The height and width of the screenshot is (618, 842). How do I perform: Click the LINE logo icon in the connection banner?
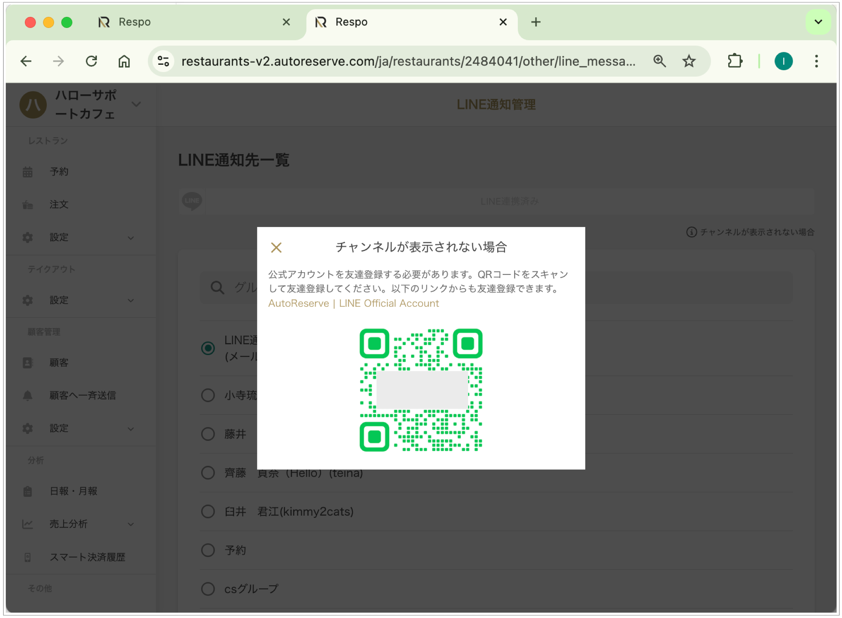(x=192, y=201)
